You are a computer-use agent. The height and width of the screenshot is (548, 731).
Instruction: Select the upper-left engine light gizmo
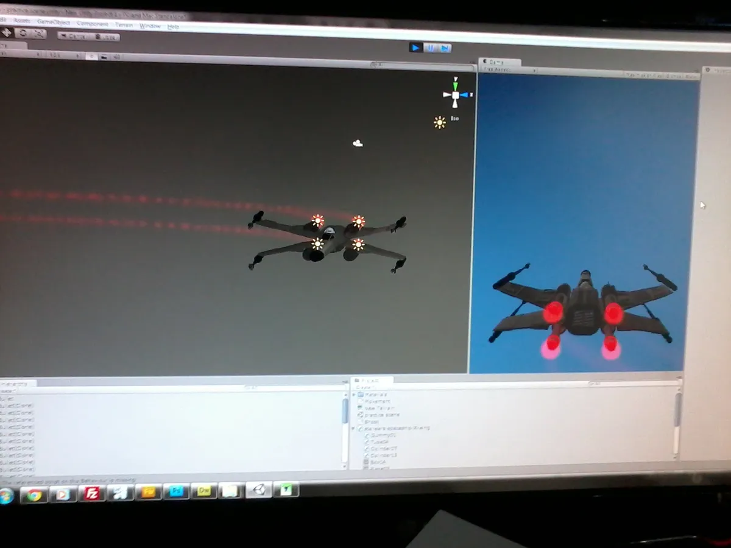click(x=317, y=220)
